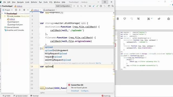Open the Tools menu
173x97 pixels.
click(45, 2)
